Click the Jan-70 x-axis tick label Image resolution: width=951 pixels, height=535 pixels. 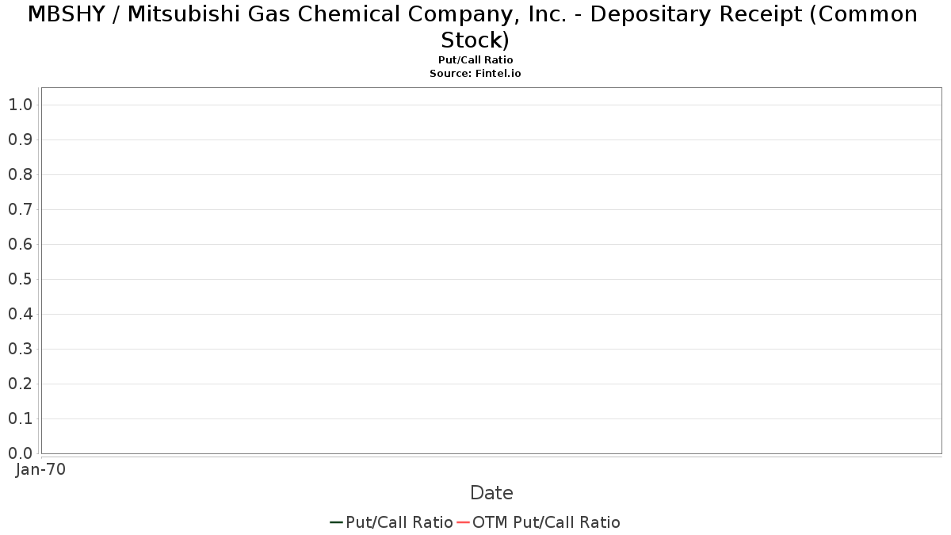point(41,469)
